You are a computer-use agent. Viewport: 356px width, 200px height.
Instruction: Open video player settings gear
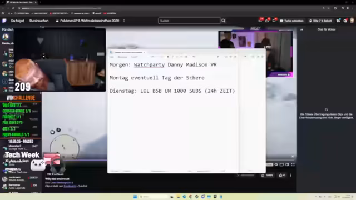click(276, 164)
